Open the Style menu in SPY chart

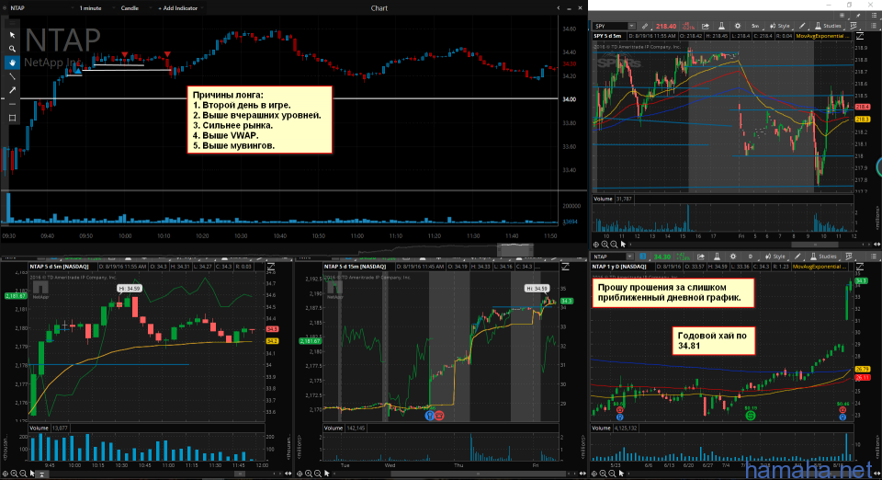coord(780,26)
